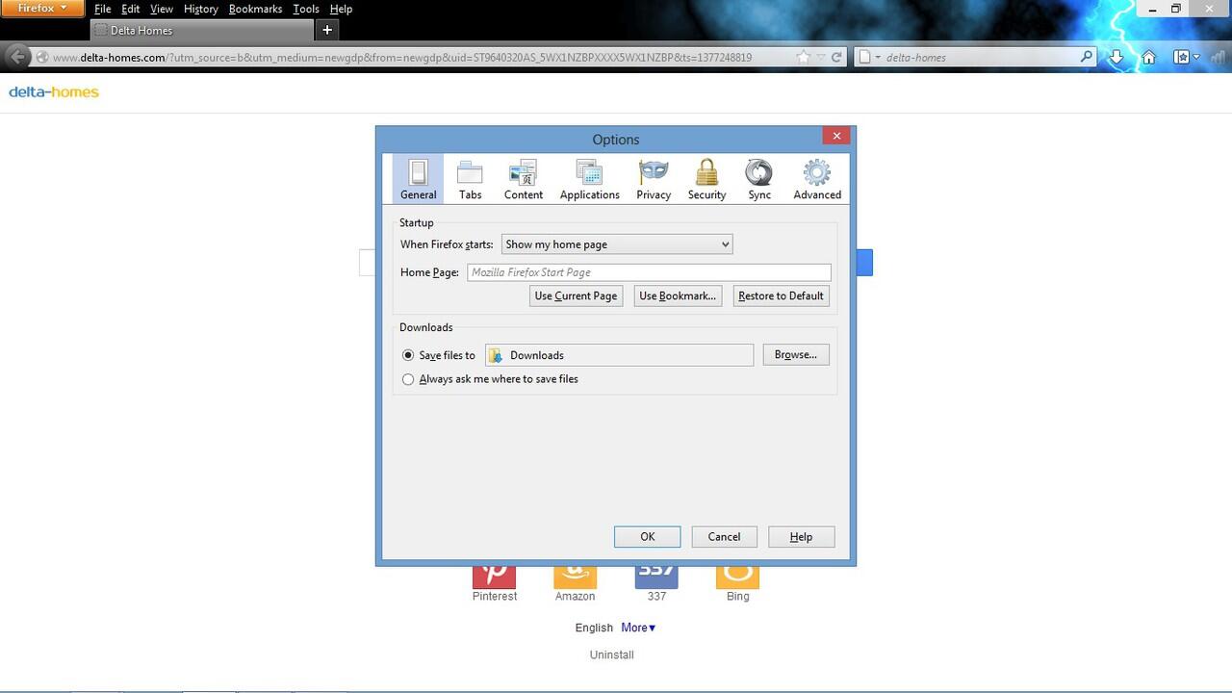This screenshot has width=1232, height=693.
Task: Click the English language link
Action: pos(594,628)
